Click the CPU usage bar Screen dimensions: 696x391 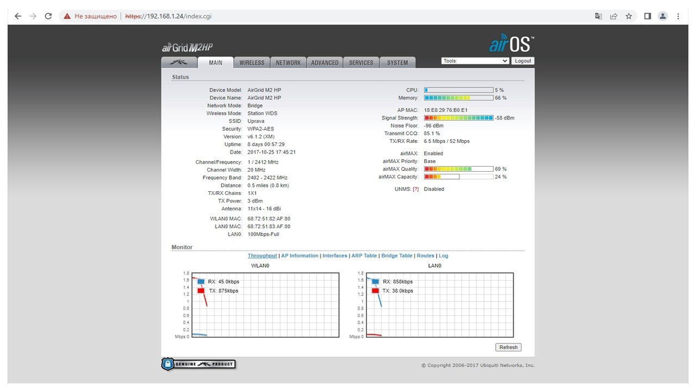(459, 90)
